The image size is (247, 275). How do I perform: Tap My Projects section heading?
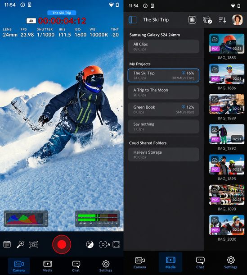point(140,64)
